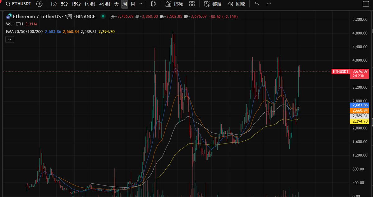Viewport: 373px width, 197px height.
Task: Click the open price value 3,756.69
Action: click(x=125, y=16)
